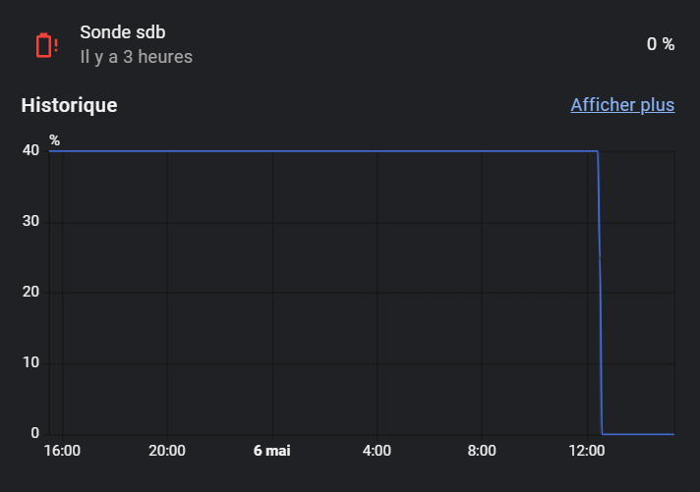Open the 'Afficher plus' history link
The image size is (700, 492).
[622, 105]
